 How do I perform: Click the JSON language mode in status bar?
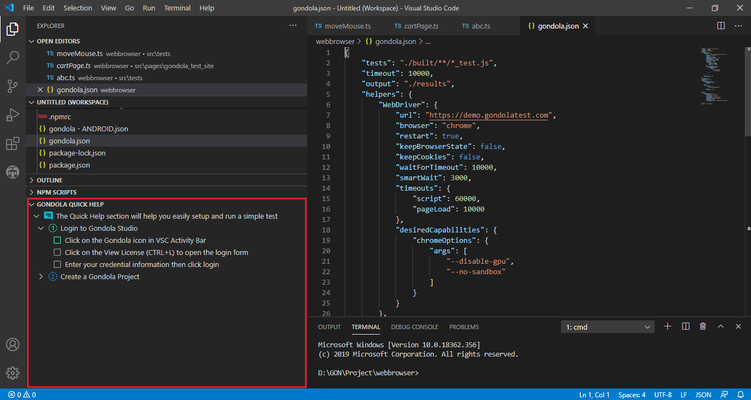click(x=703, y=395)
